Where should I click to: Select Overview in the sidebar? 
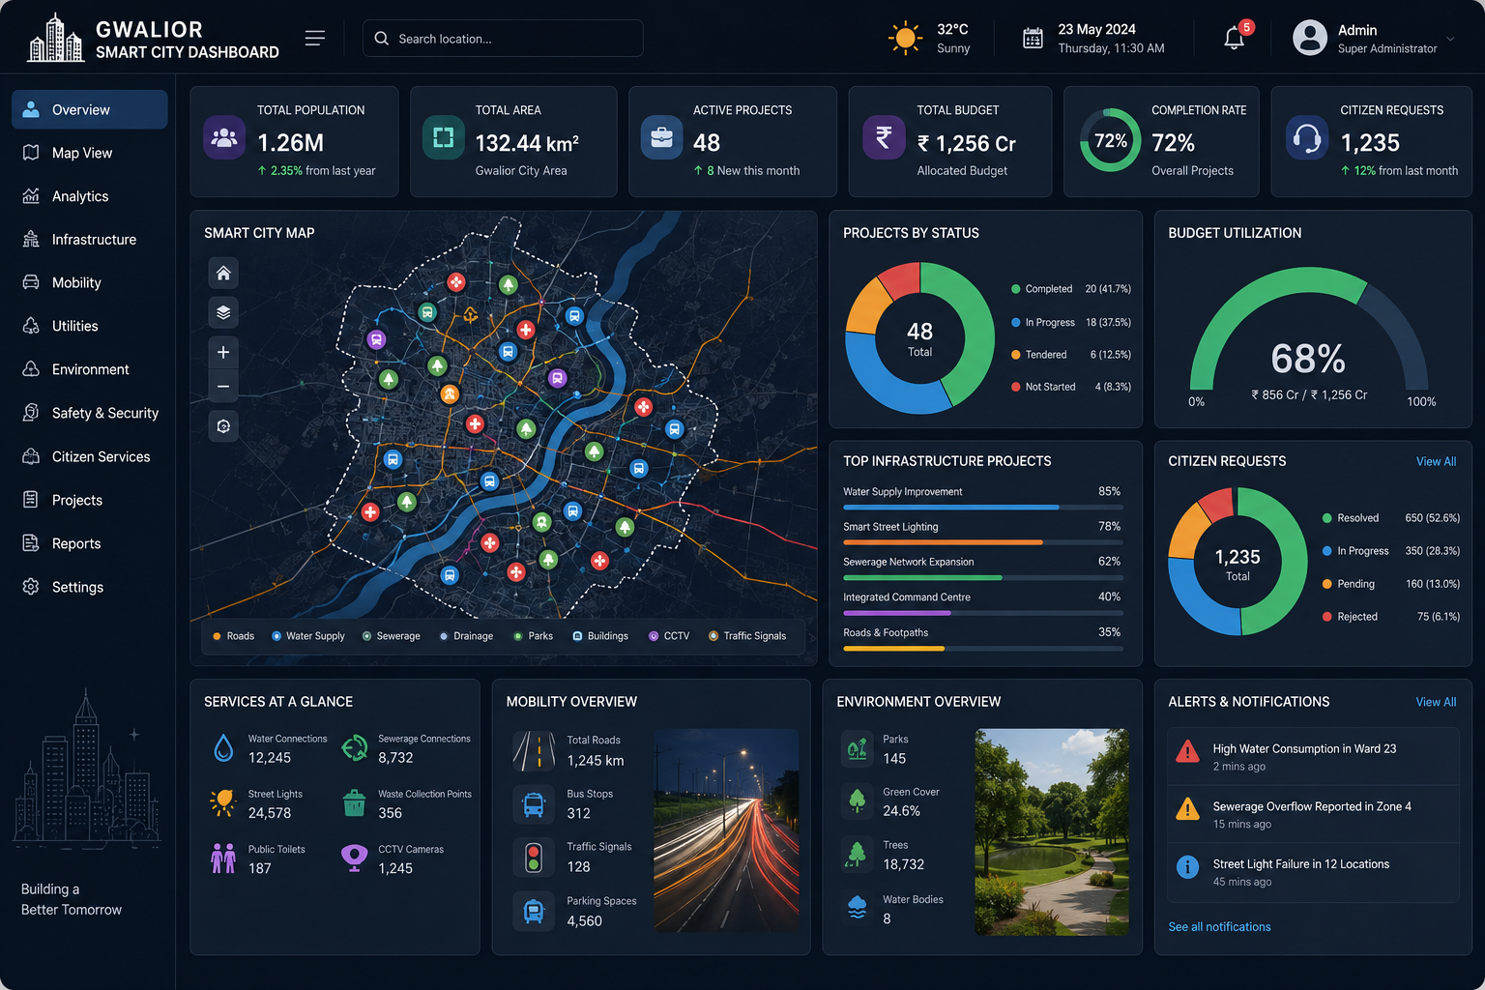(89, 109)
